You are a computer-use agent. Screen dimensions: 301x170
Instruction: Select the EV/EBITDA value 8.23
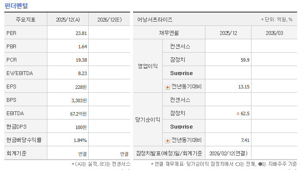coord(82,73)
